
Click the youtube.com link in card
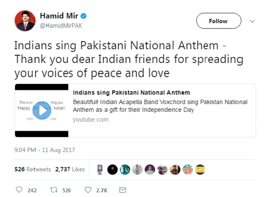[x=91, y=119]
